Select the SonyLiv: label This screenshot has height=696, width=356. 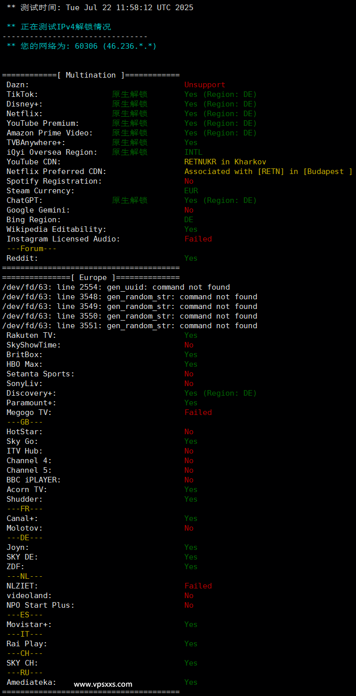(25, 384)
